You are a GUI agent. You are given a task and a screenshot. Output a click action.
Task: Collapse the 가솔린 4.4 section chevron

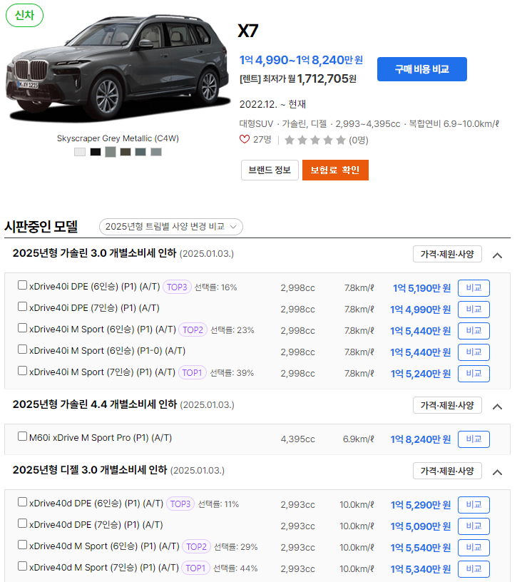click(x=497, y=407)
